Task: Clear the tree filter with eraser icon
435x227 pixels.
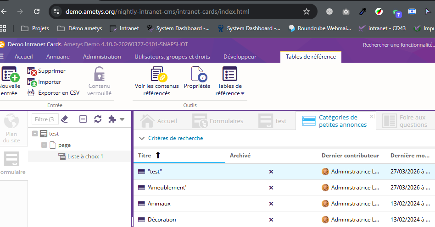Action: click(64, 119)
